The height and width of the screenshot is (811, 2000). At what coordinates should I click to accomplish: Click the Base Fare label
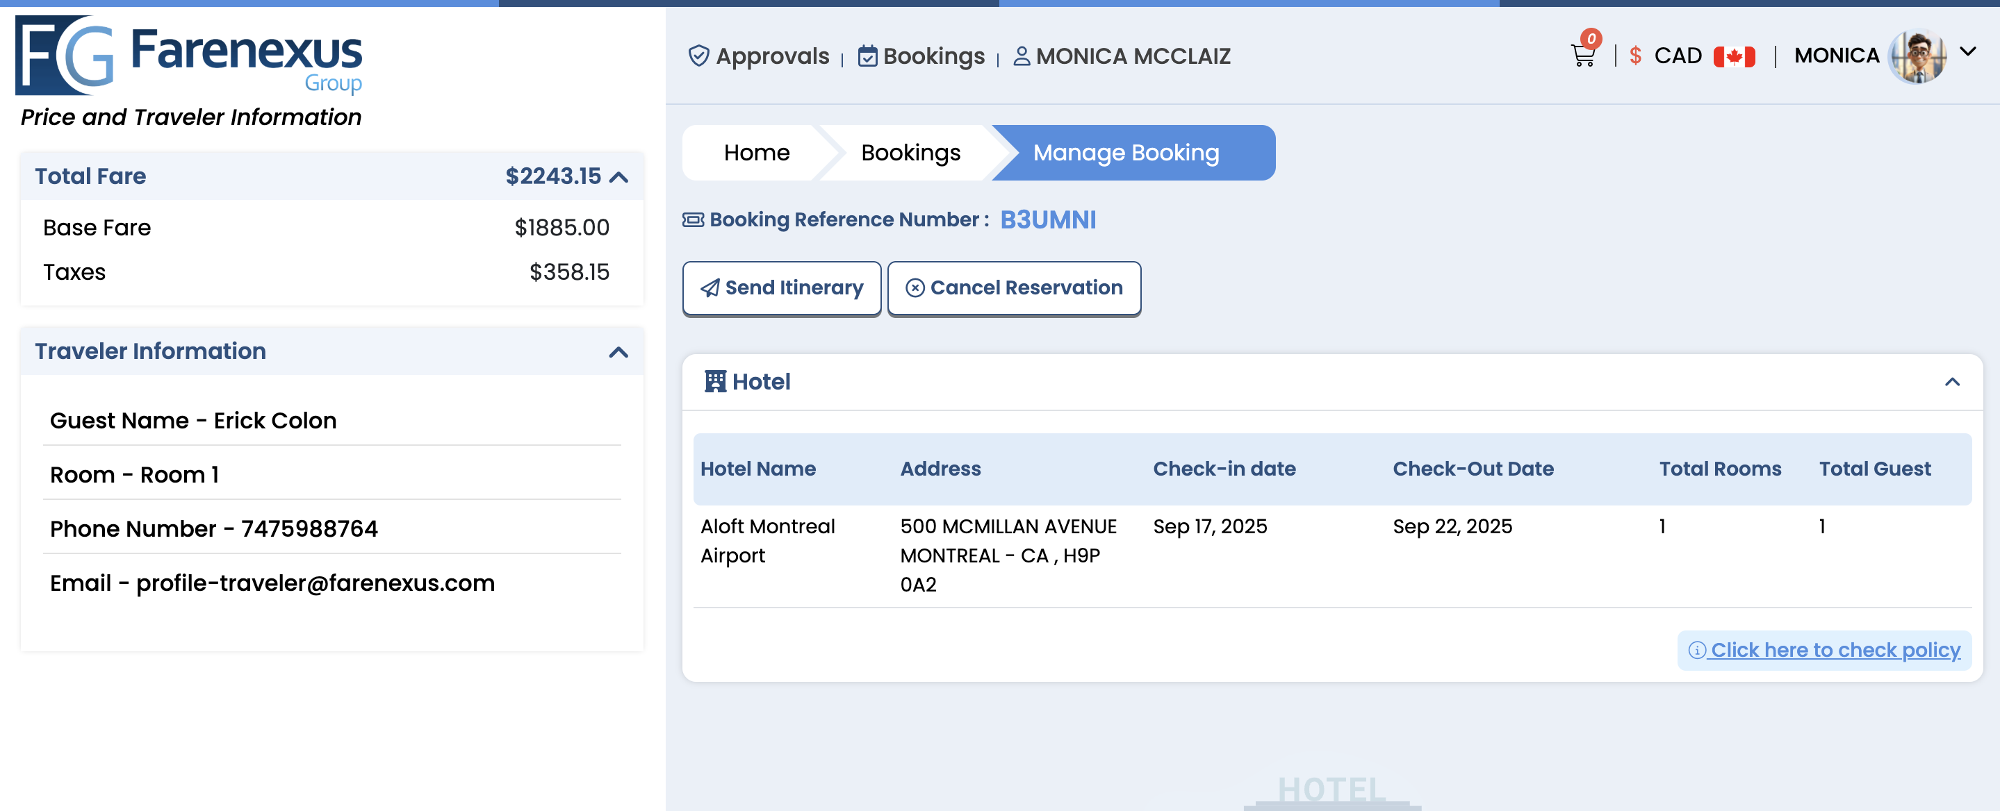pos(97,227)
